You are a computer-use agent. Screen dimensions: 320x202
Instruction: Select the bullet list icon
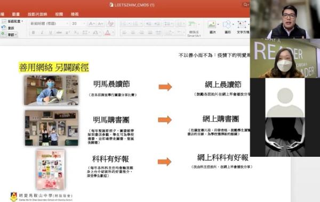[125, 24]
